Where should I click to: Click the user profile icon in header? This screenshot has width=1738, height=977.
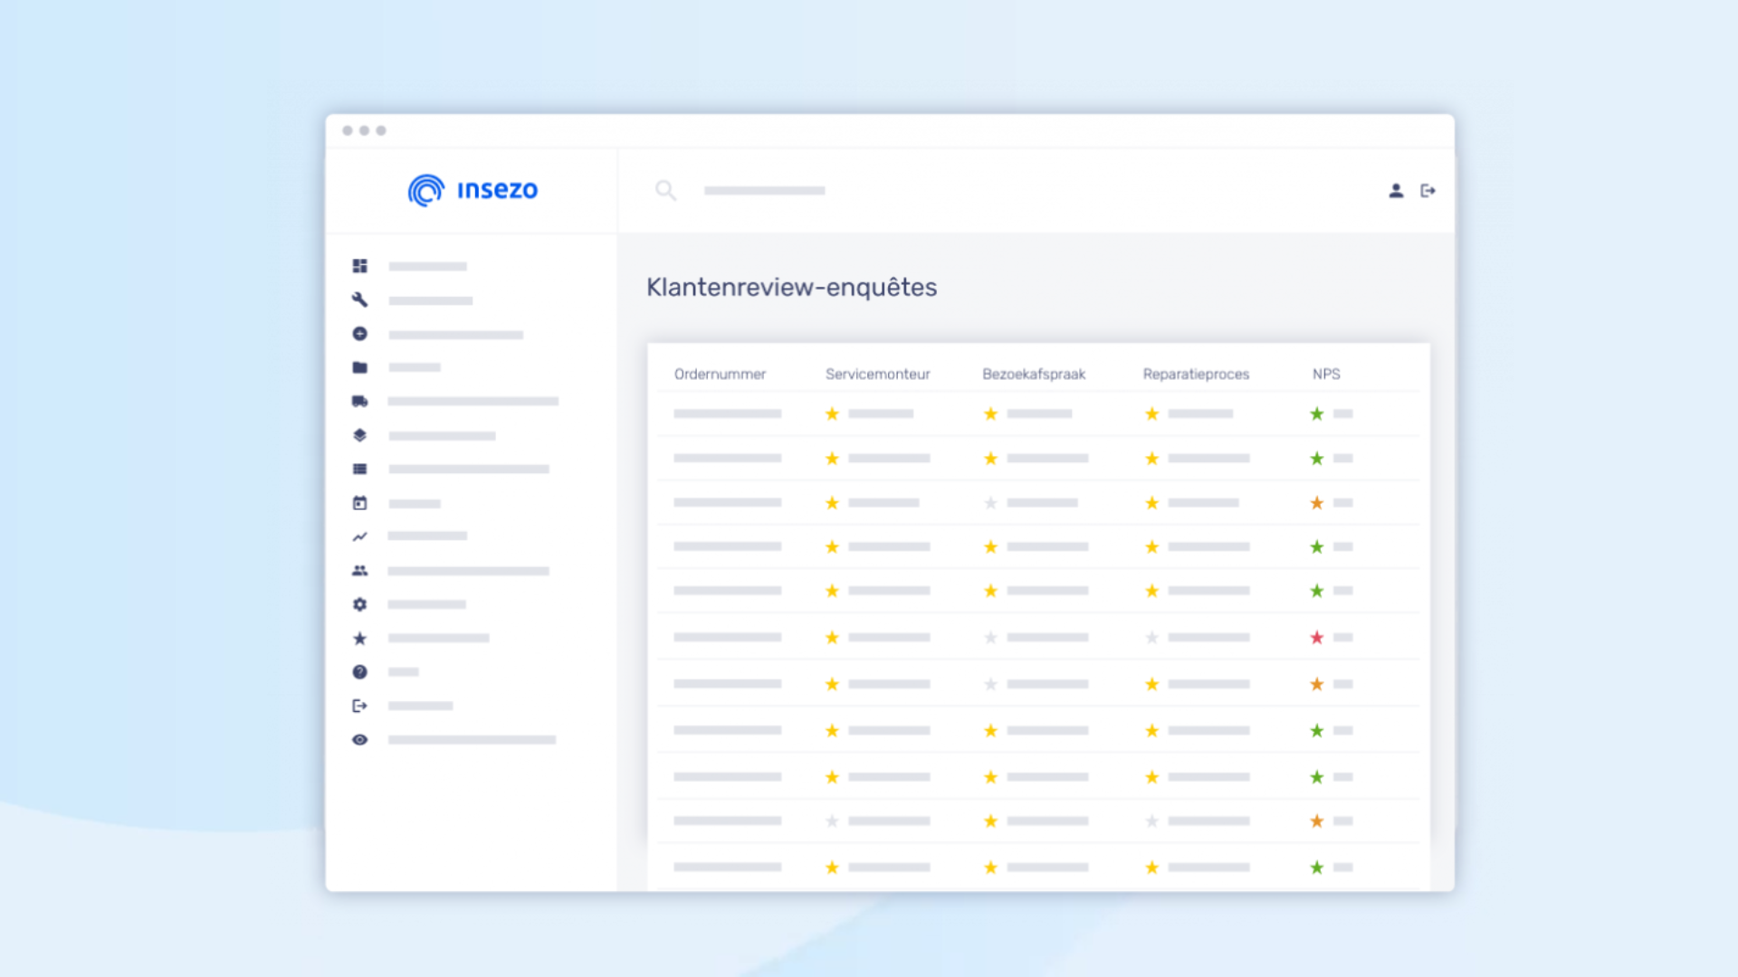1396,191
